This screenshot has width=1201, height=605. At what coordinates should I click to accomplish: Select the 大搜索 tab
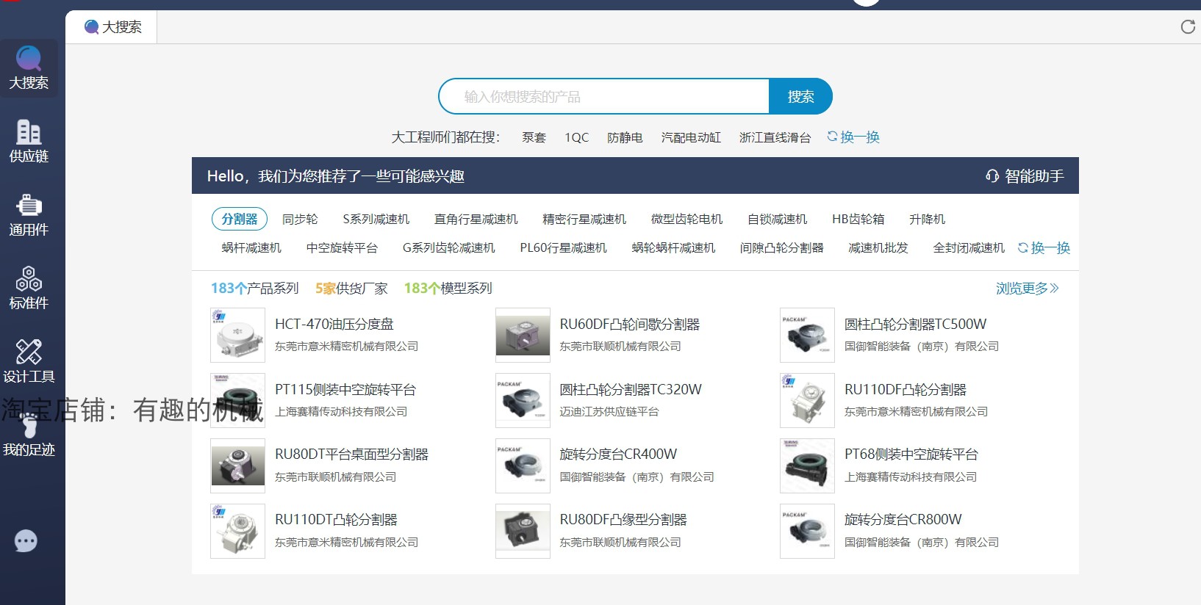(x=112, y=27)
